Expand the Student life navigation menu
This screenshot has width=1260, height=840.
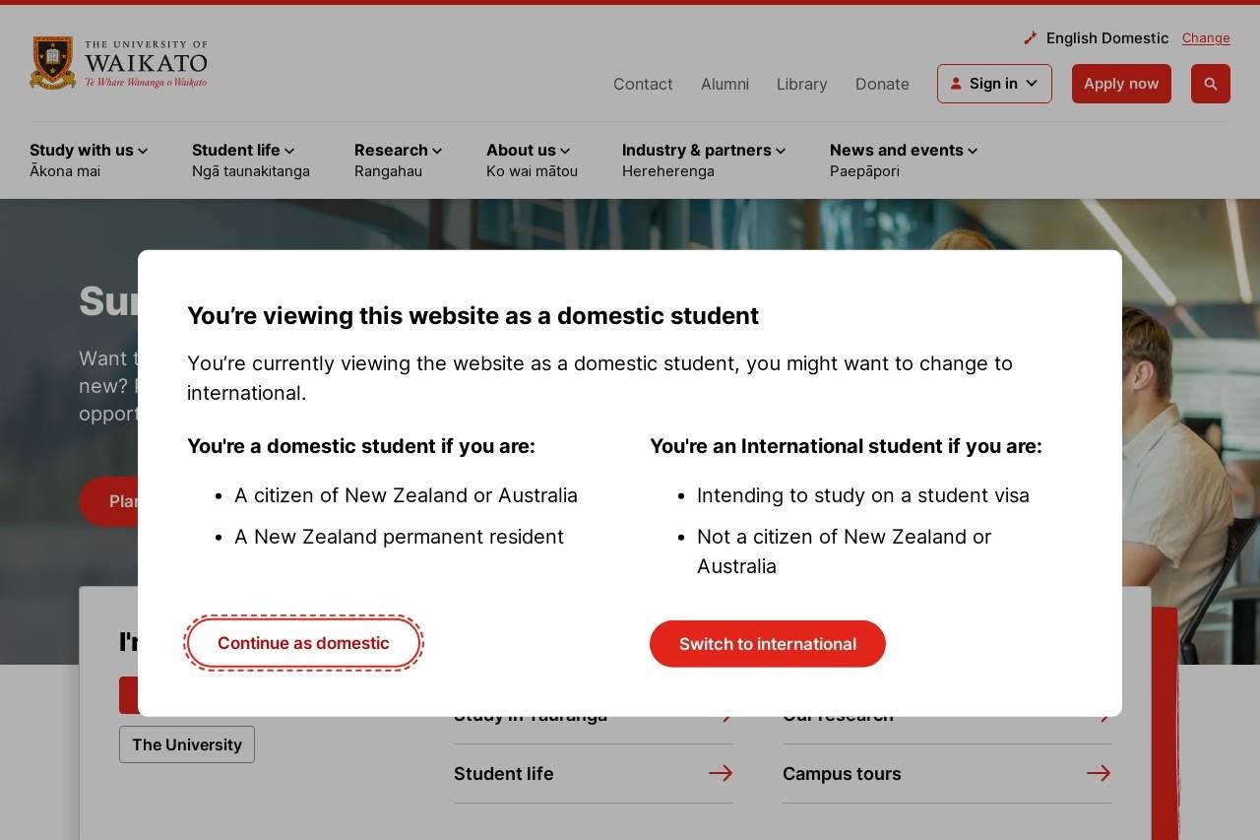(x=242, y=151)
